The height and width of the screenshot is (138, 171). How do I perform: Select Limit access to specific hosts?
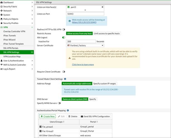coord(106,34)
